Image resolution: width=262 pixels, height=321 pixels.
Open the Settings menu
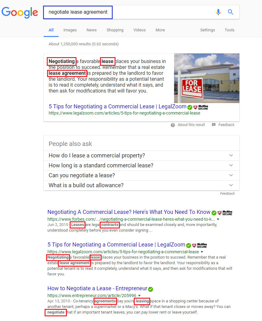click(x=207, y=30)
